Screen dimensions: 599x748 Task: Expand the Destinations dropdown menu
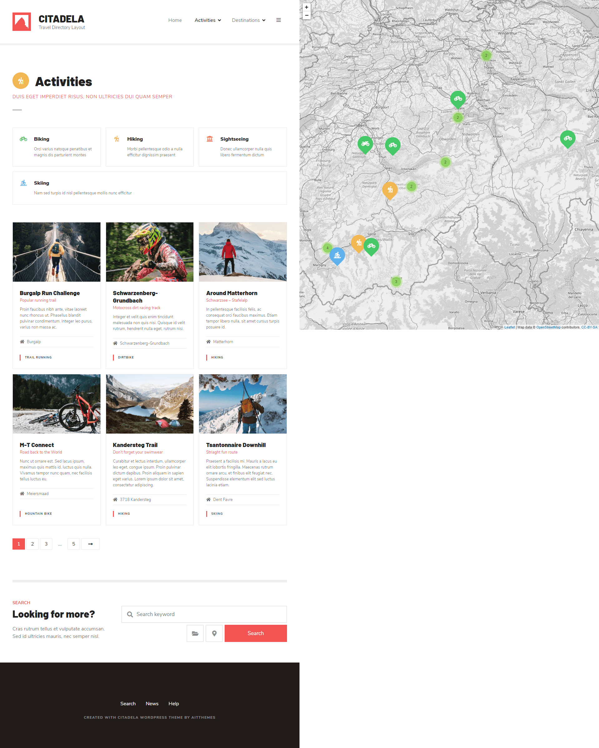248,20
